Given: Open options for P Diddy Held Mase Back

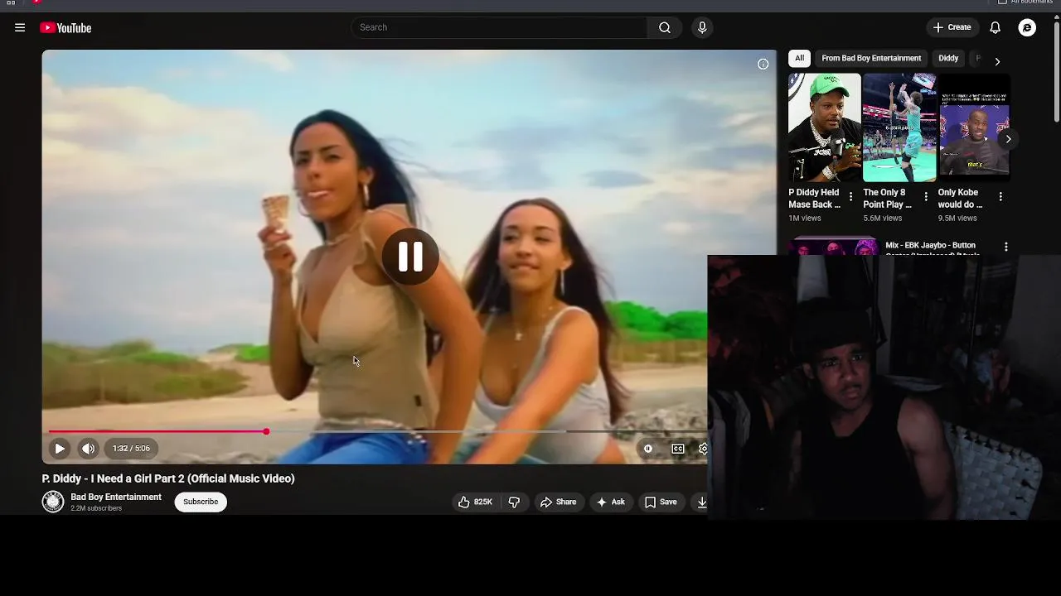Looking at the screenshot, I should tap(850, 197).
